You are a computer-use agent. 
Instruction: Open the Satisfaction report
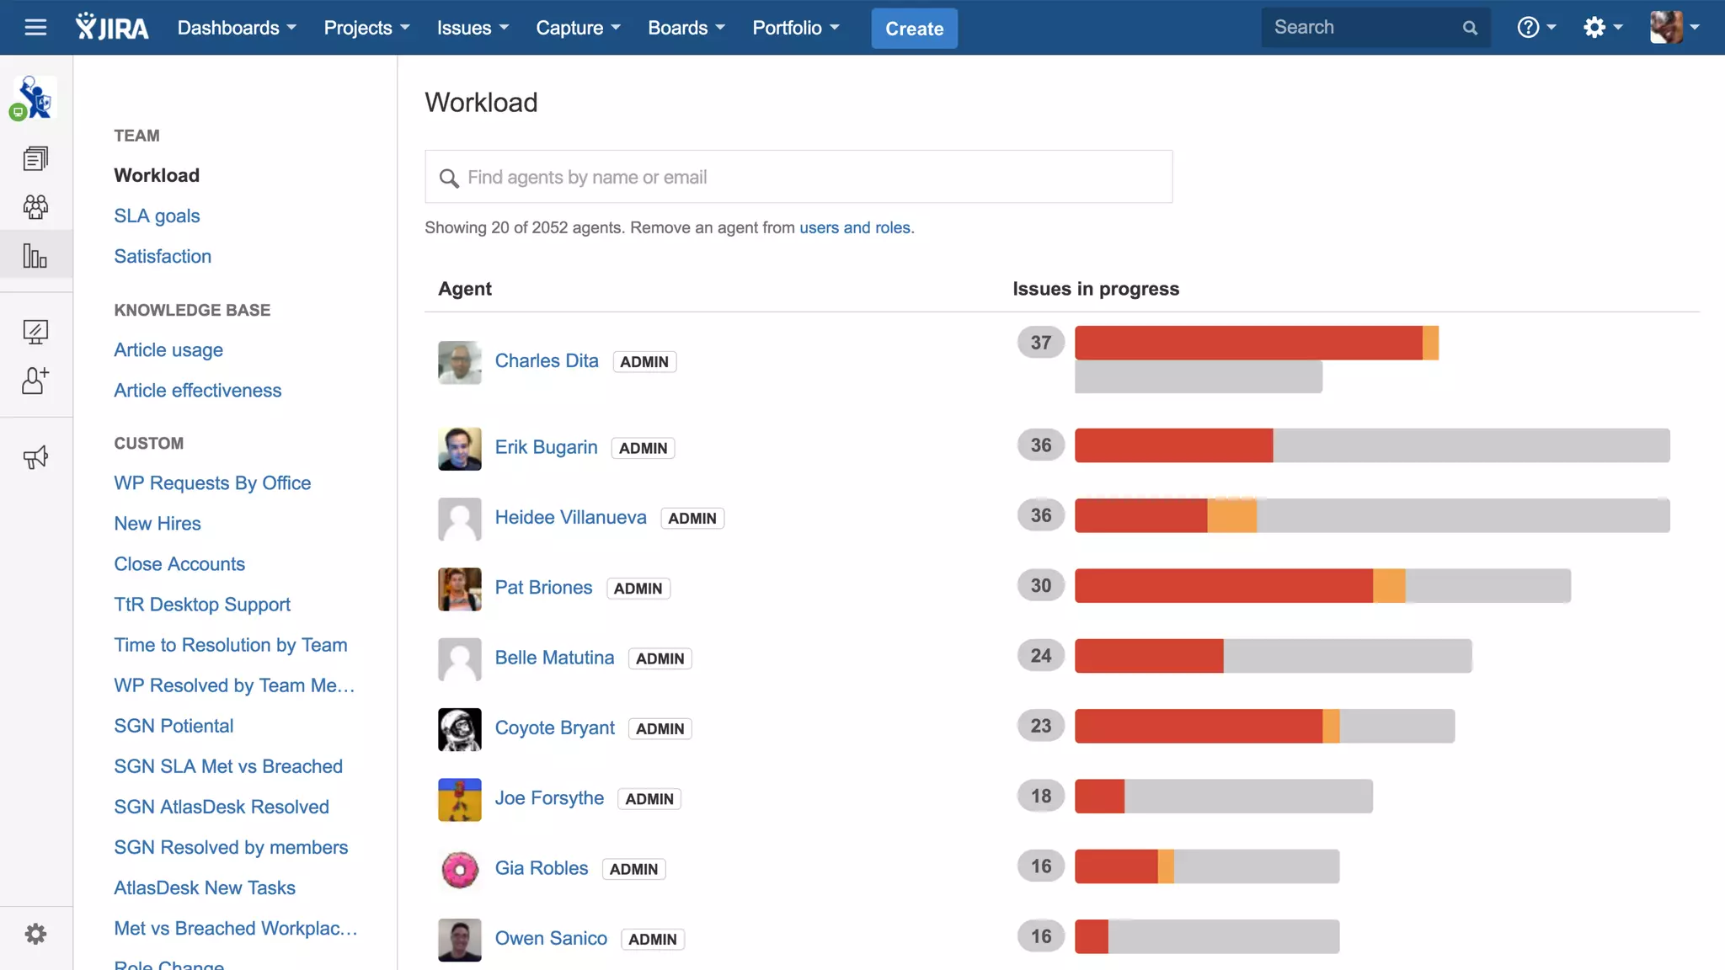tap(163, 256)
